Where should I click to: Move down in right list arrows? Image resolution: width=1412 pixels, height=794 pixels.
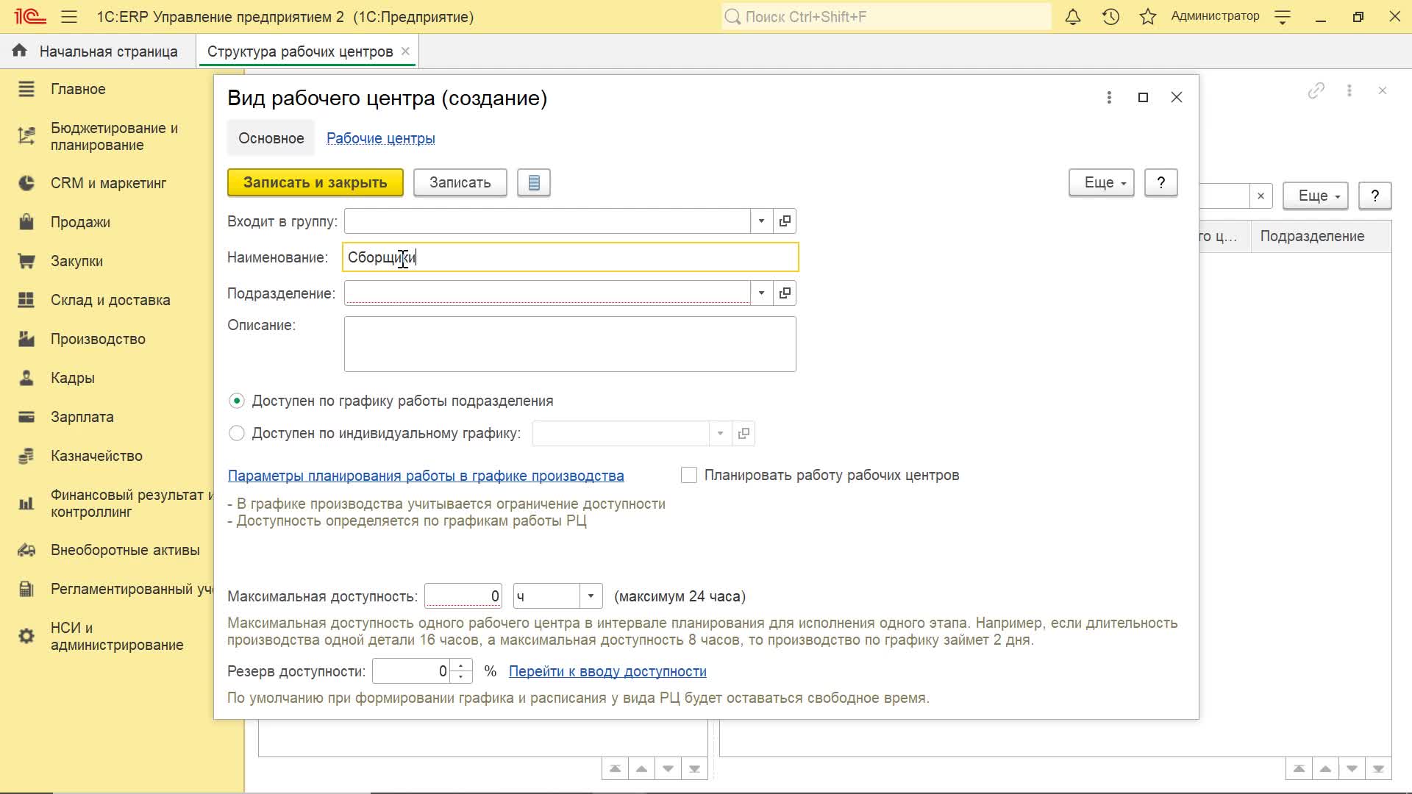point(1352,769)
